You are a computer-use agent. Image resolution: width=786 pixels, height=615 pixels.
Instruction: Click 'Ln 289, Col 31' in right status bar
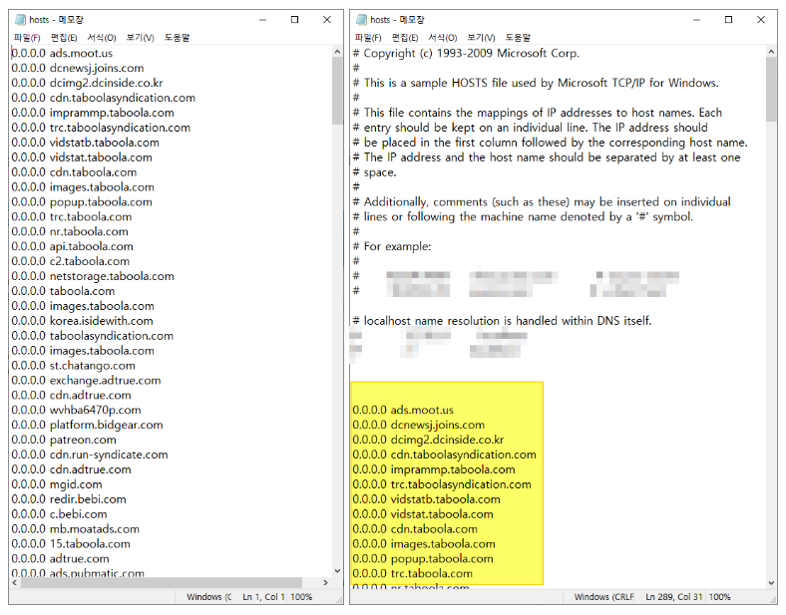[x=673, y=596]
